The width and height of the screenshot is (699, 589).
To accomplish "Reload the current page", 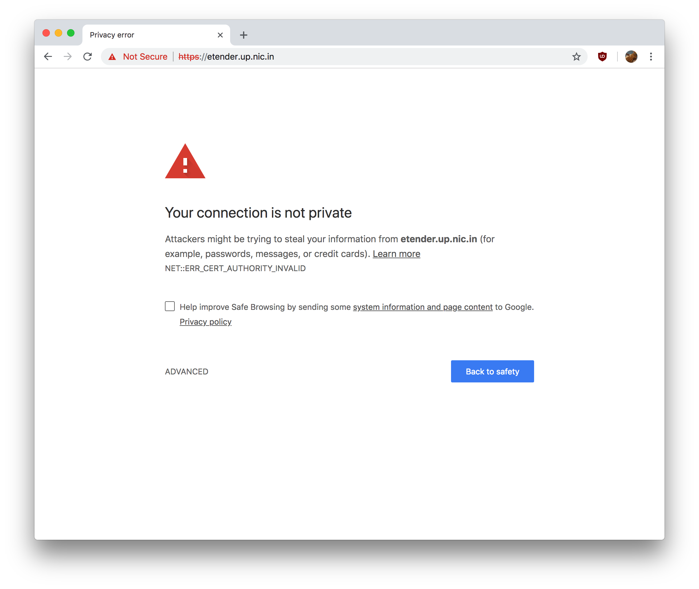I will [88, 57].
